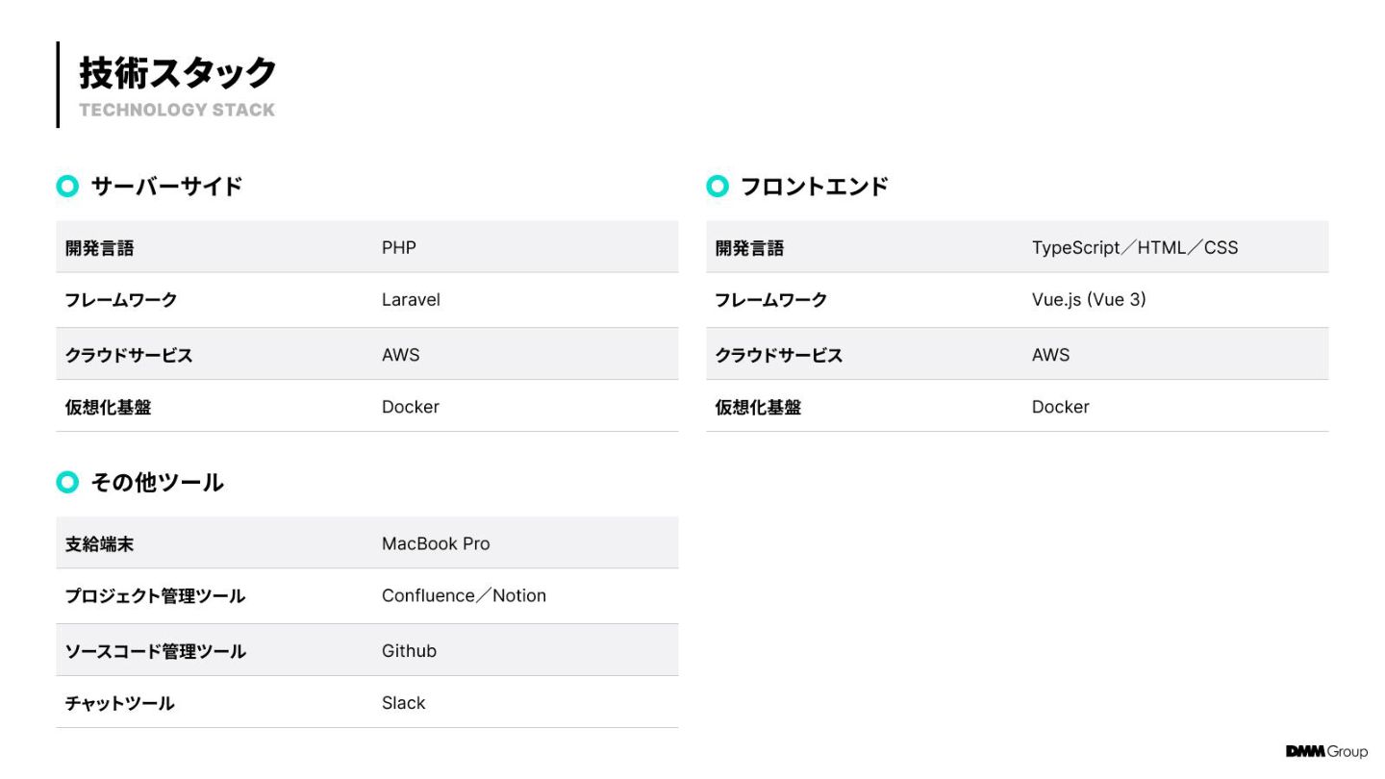The image size is (1385, 779).
Task: Click the Laravel framework entry
Action: (x=411, y=300)
